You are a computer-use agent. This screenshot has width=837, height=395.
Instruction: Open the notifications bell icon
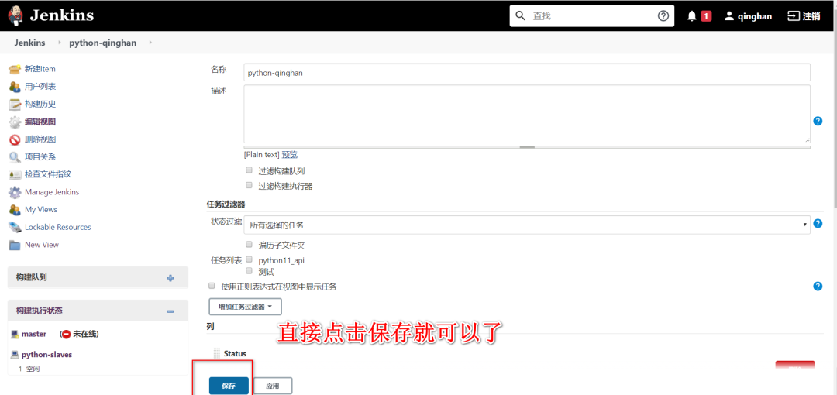pos(692,16)
